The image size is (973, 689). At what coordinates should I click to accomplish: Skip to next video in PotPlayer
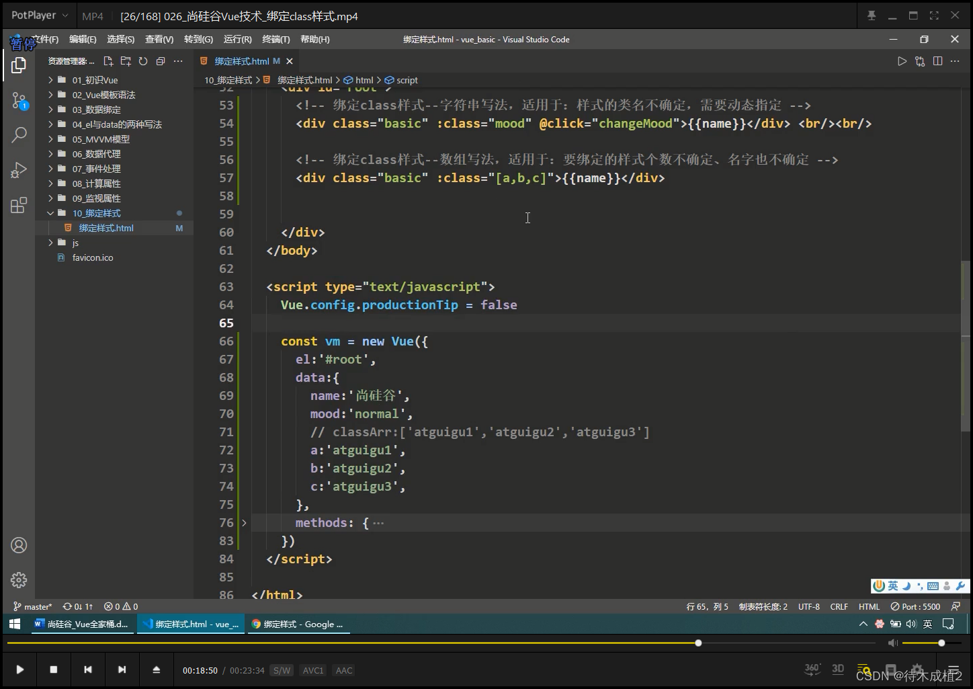pos(122,670)
